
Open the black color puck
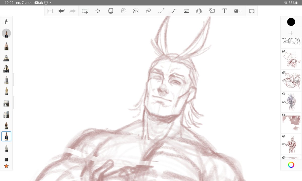291,22
